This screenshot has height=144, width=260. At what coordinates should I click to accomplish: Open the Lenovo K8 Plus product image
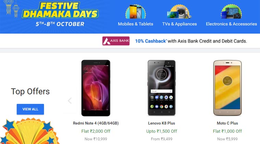point(161,88)
